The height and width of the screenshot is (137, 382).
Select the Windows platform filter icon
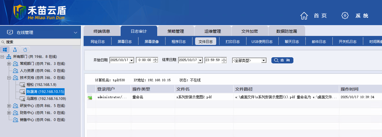(x=5, y=49)
